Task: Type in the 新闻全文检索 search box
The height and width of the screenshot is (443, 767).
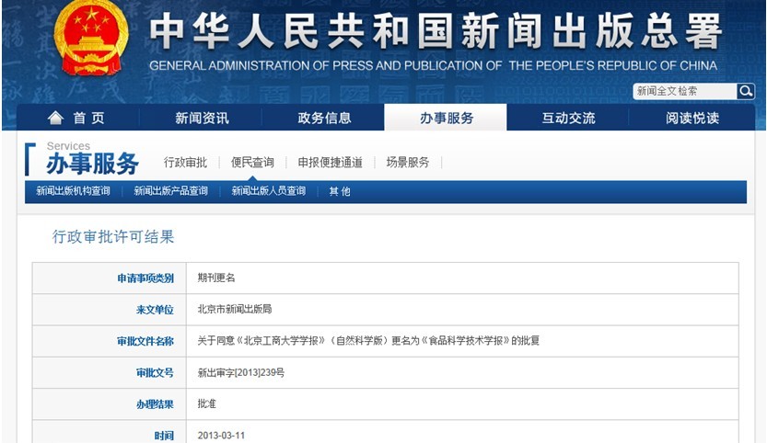Action: (x=684, y=91)
